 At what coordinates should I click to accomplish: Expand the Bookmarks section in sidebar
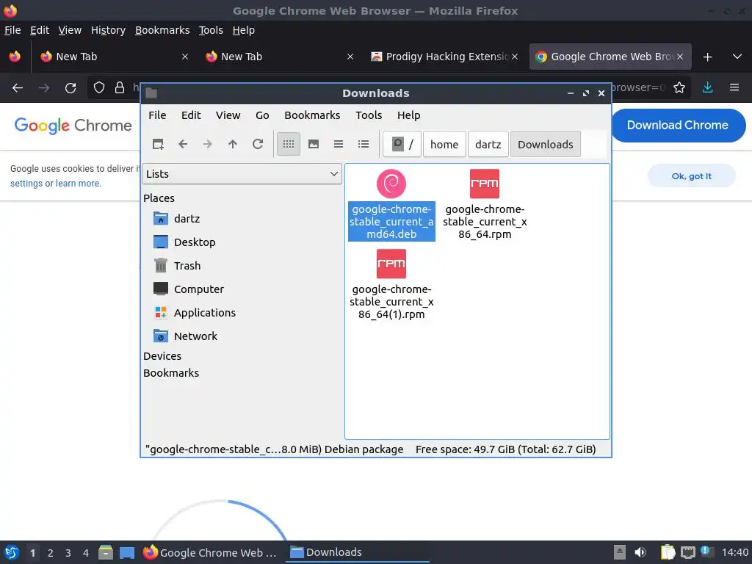coord(170,372)
